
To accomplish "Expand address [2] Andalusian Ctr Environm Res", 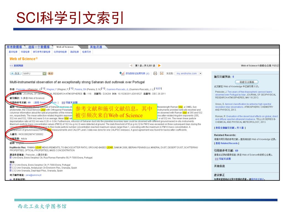I will pos(11,168).
